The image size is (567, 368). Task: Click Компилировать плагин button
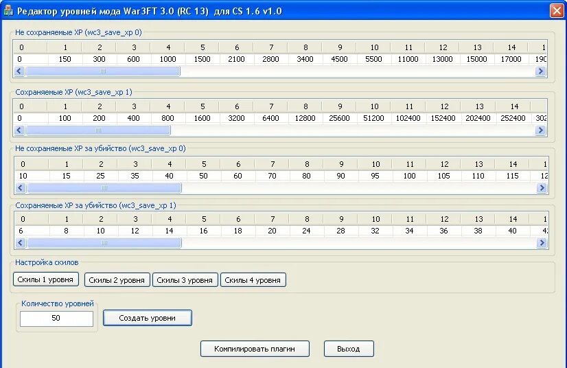[255, 349]
